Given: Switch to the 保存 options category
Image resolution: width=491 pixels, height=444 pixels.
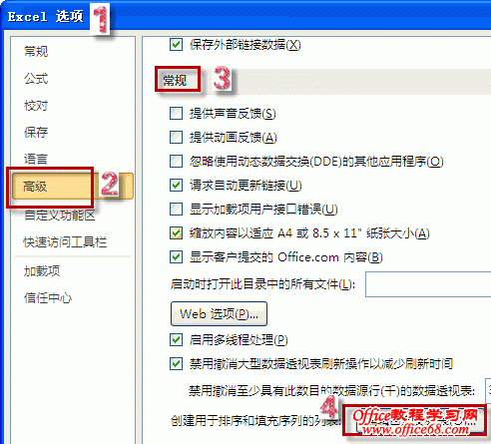Looking at the screenshot, I should 36,133.
